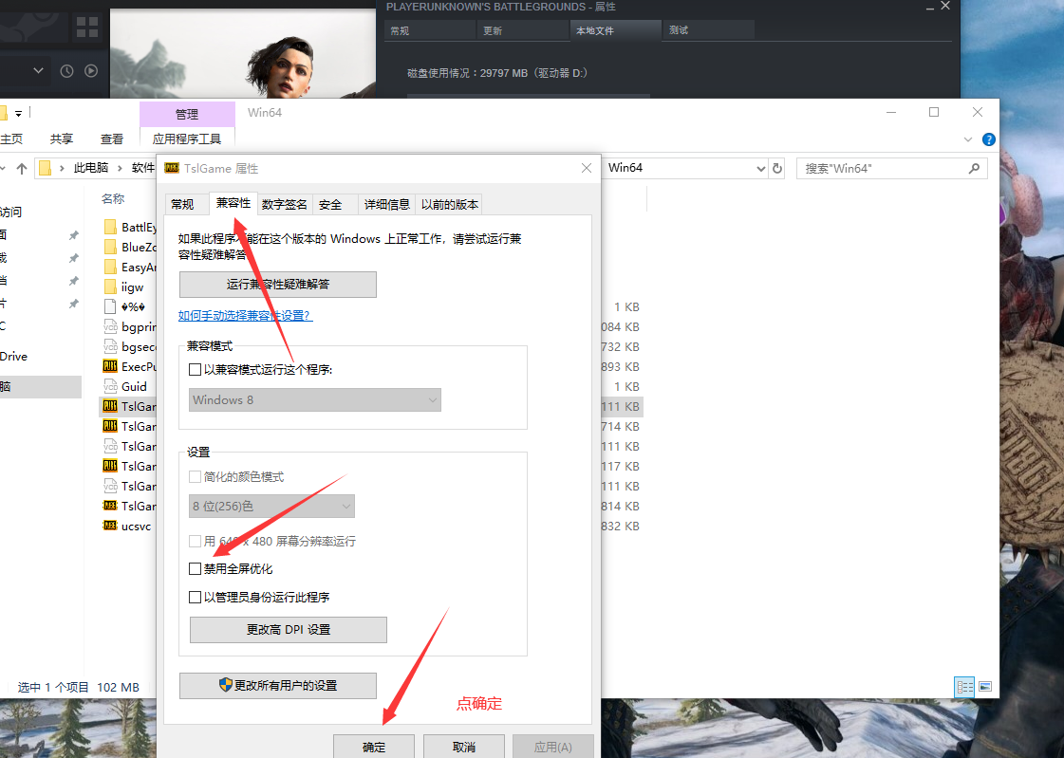Viewport: 1064px width, 758px height.
Task: Open Explorer help with the question mark icon
Action: [989, 139]
